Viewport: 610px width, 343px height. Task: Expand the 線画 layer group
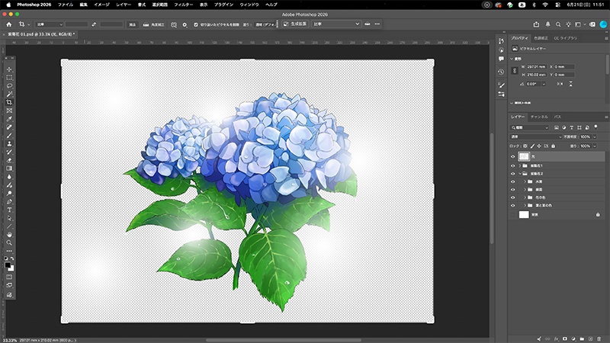point(525,190)
